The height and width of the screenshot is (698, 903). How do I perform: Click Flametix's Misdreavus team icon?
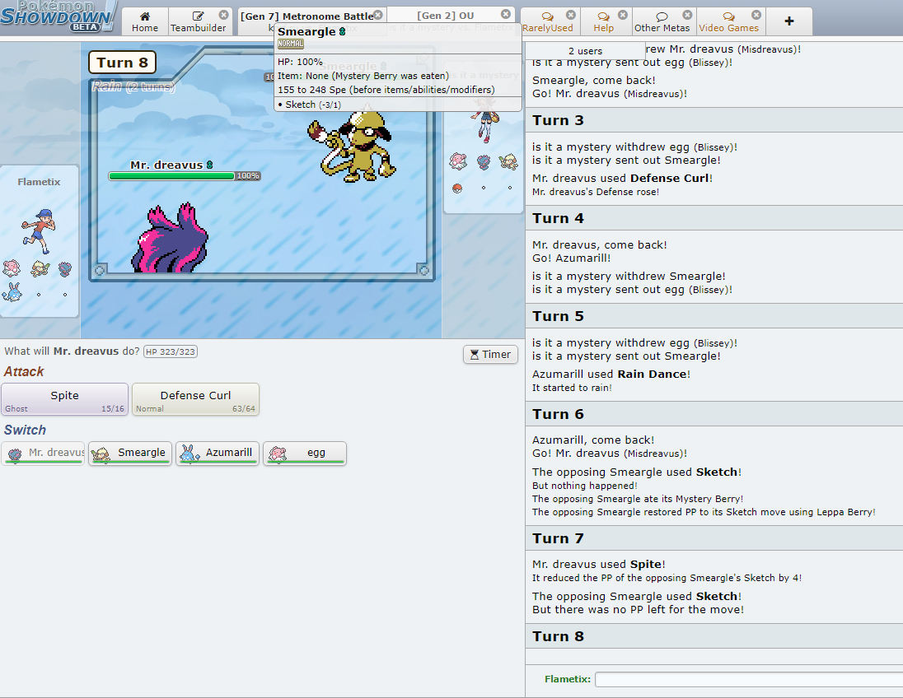(x=65, y=268)
